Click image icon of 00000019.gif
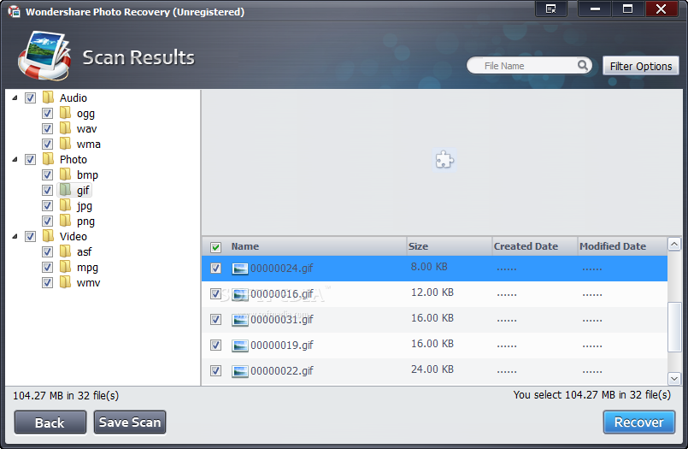Screen dimensions: 688x449 (x=240, y=346)
